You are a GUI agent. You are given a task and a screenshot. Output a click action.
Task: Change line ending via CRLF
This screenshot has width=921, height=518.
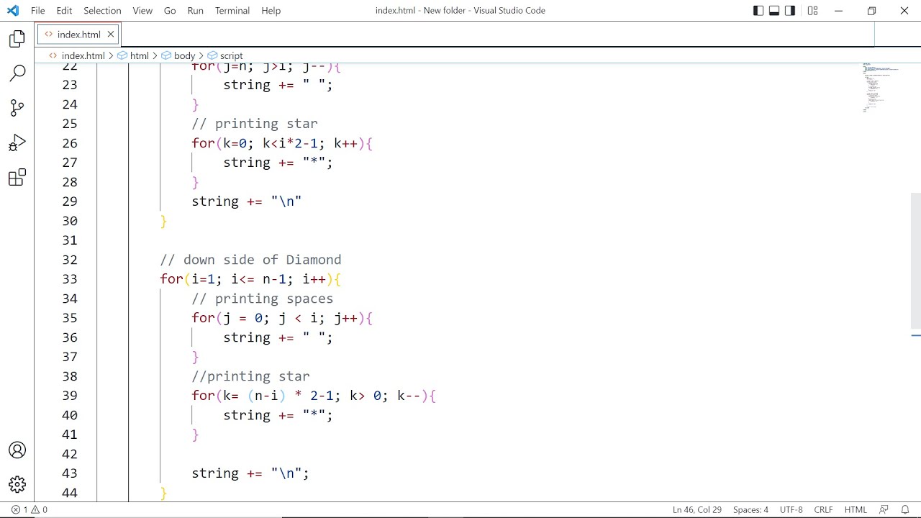(823, 509)
